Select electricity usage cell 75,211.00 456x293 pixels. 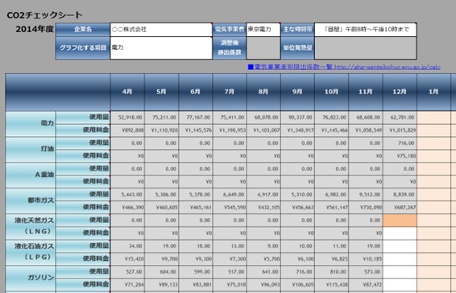click(161, 118)
